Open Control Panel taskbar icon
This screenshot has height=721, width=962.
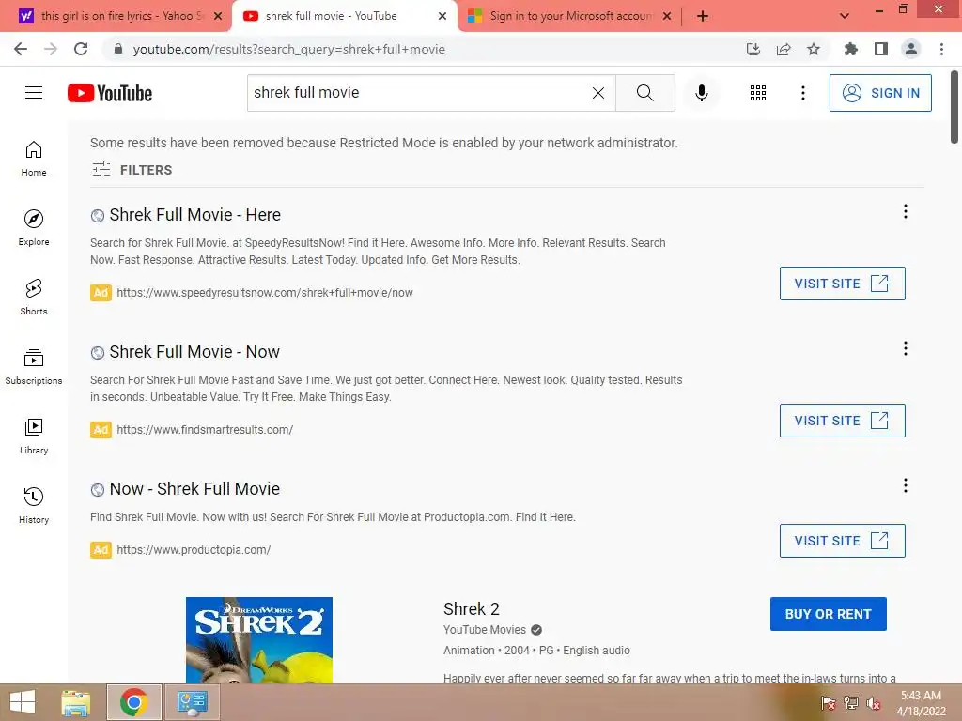(x=192, y=702)
